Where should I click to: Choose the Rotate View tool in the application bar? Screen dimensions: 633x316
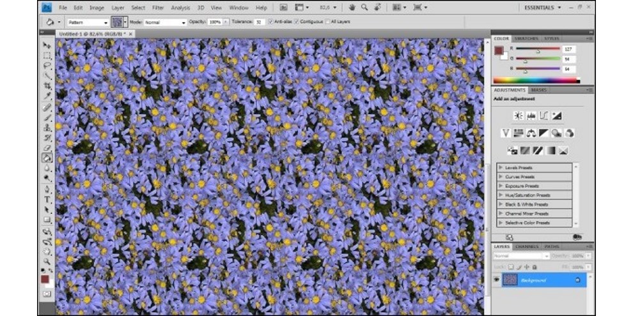click(377, 7)
